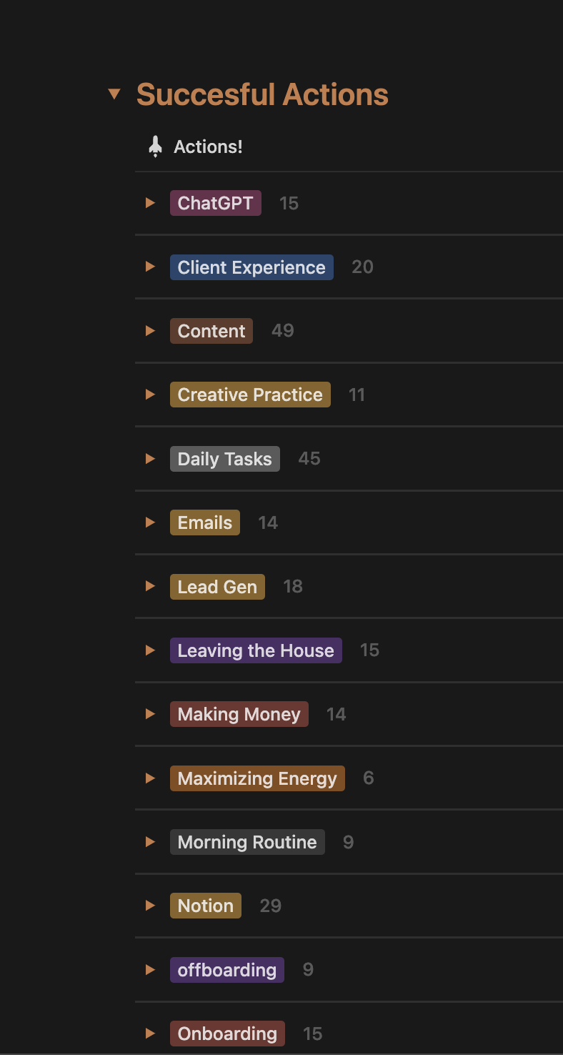Click the Emails tag label
The image size is (563, 1055).
(x=205, y=522)
